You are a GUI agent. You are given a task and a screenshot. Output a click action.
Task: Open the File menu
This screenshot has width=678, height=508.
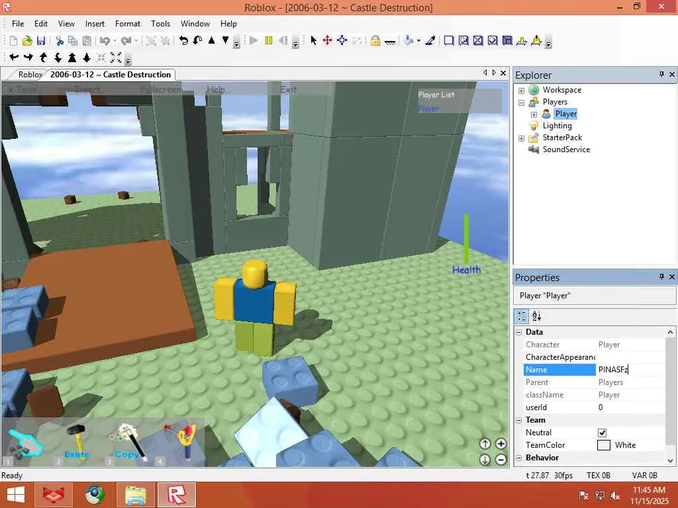[x=18, y=24]
